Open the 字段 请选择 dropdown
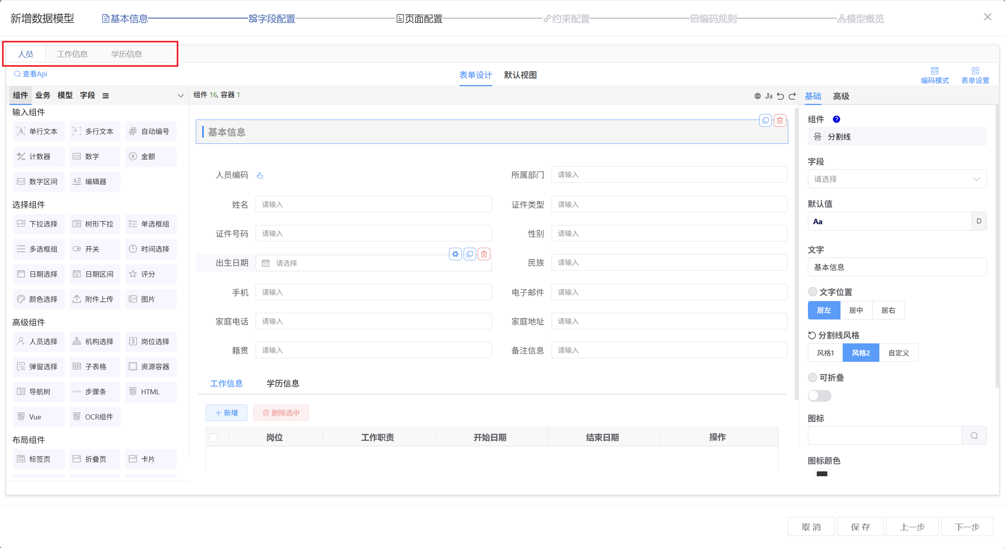The height and width of the screenshot is (548, 1005). click(897, 179)
